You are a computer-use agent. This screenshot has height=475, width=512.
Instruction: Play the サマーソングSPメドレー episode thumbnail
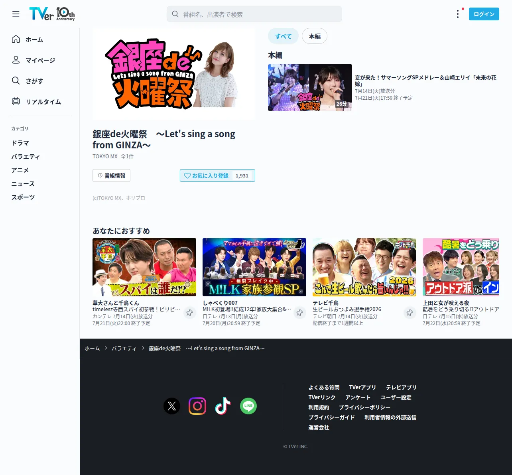point(310,87)
